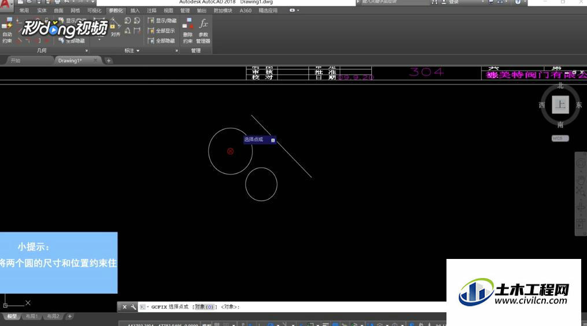Viewport: 587px width, 326px height.
Task: Click the ViewCube top face (上)
Action: (560, 105)
